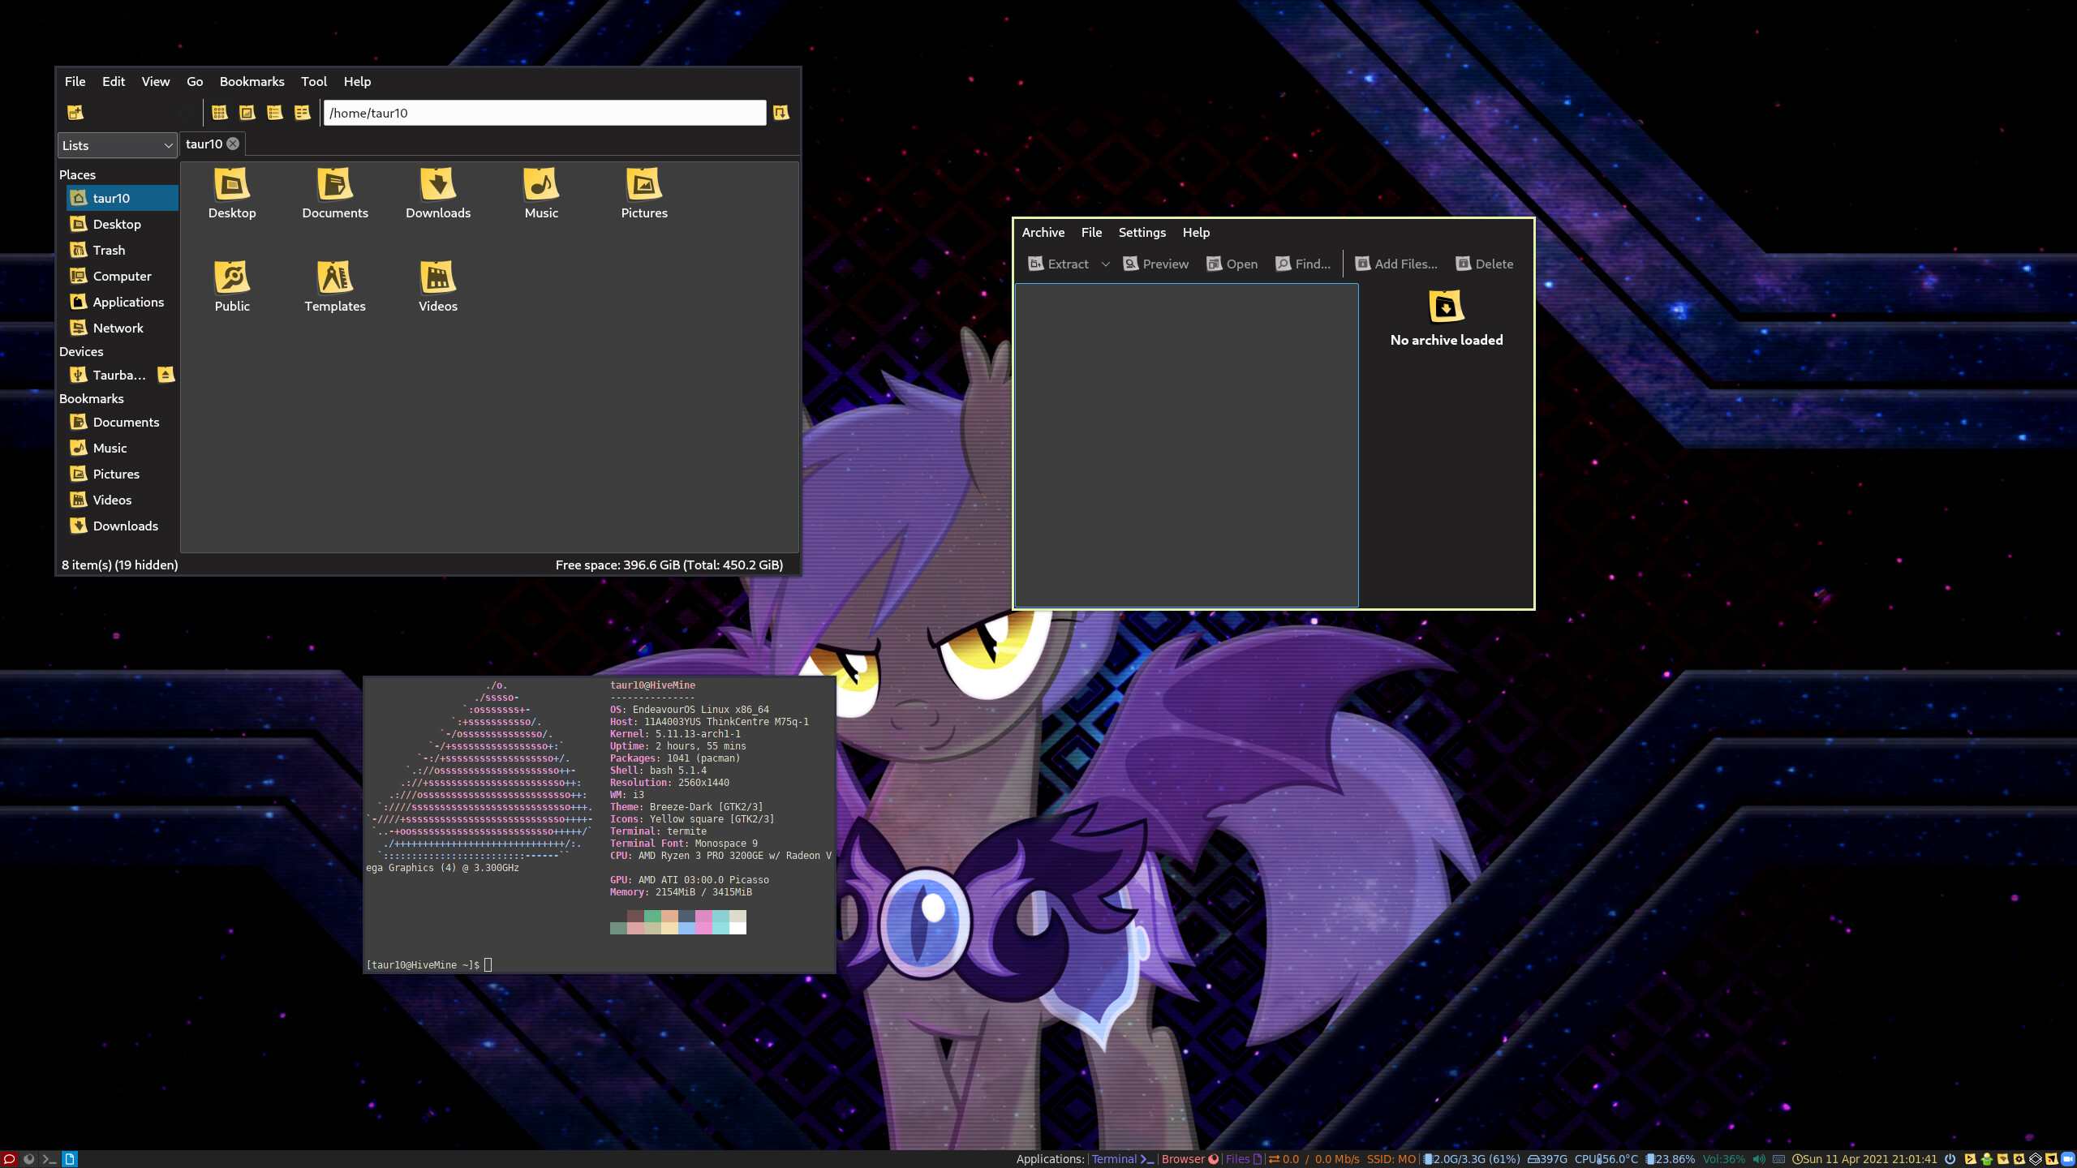Image resolution: width=2077 pixels, height=1168 pixels.
Task: Switch to detailed list view in file manager
Action: [302, 113]
